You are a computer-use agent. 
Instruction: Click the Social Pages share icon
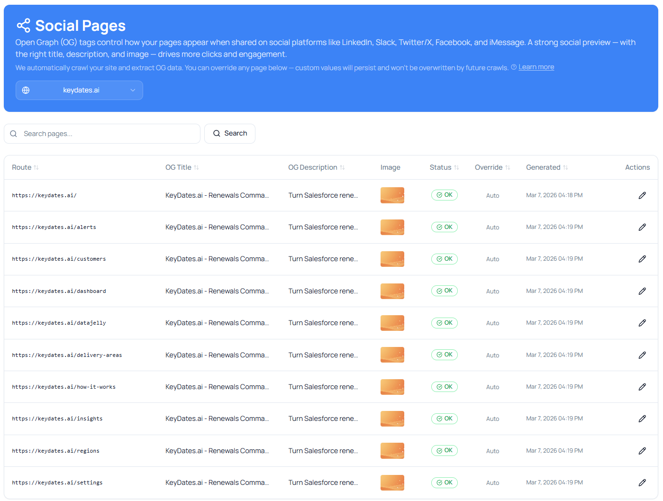click(23, 26)
